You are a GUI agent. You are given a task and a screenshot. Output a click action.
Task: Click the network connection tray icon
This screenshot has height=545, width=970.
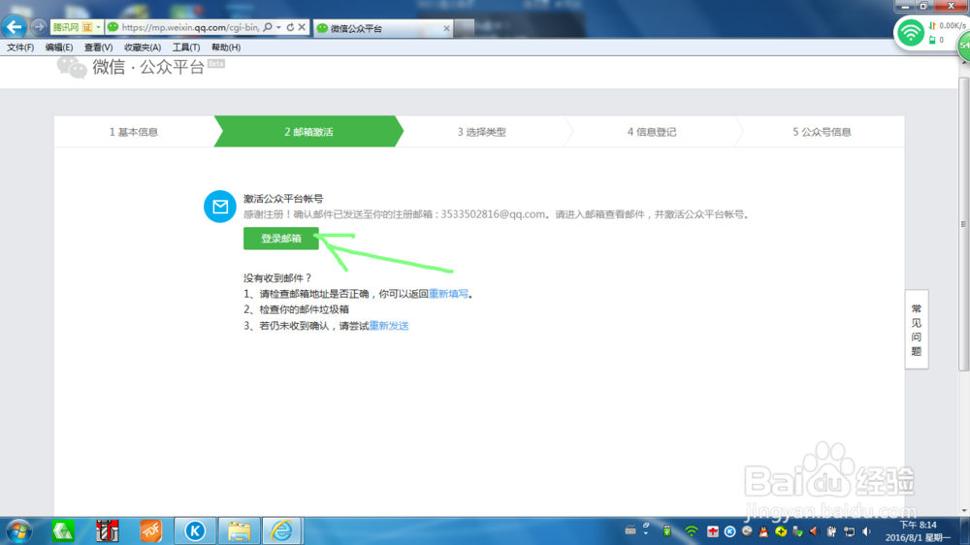click(x=850, y=531)
